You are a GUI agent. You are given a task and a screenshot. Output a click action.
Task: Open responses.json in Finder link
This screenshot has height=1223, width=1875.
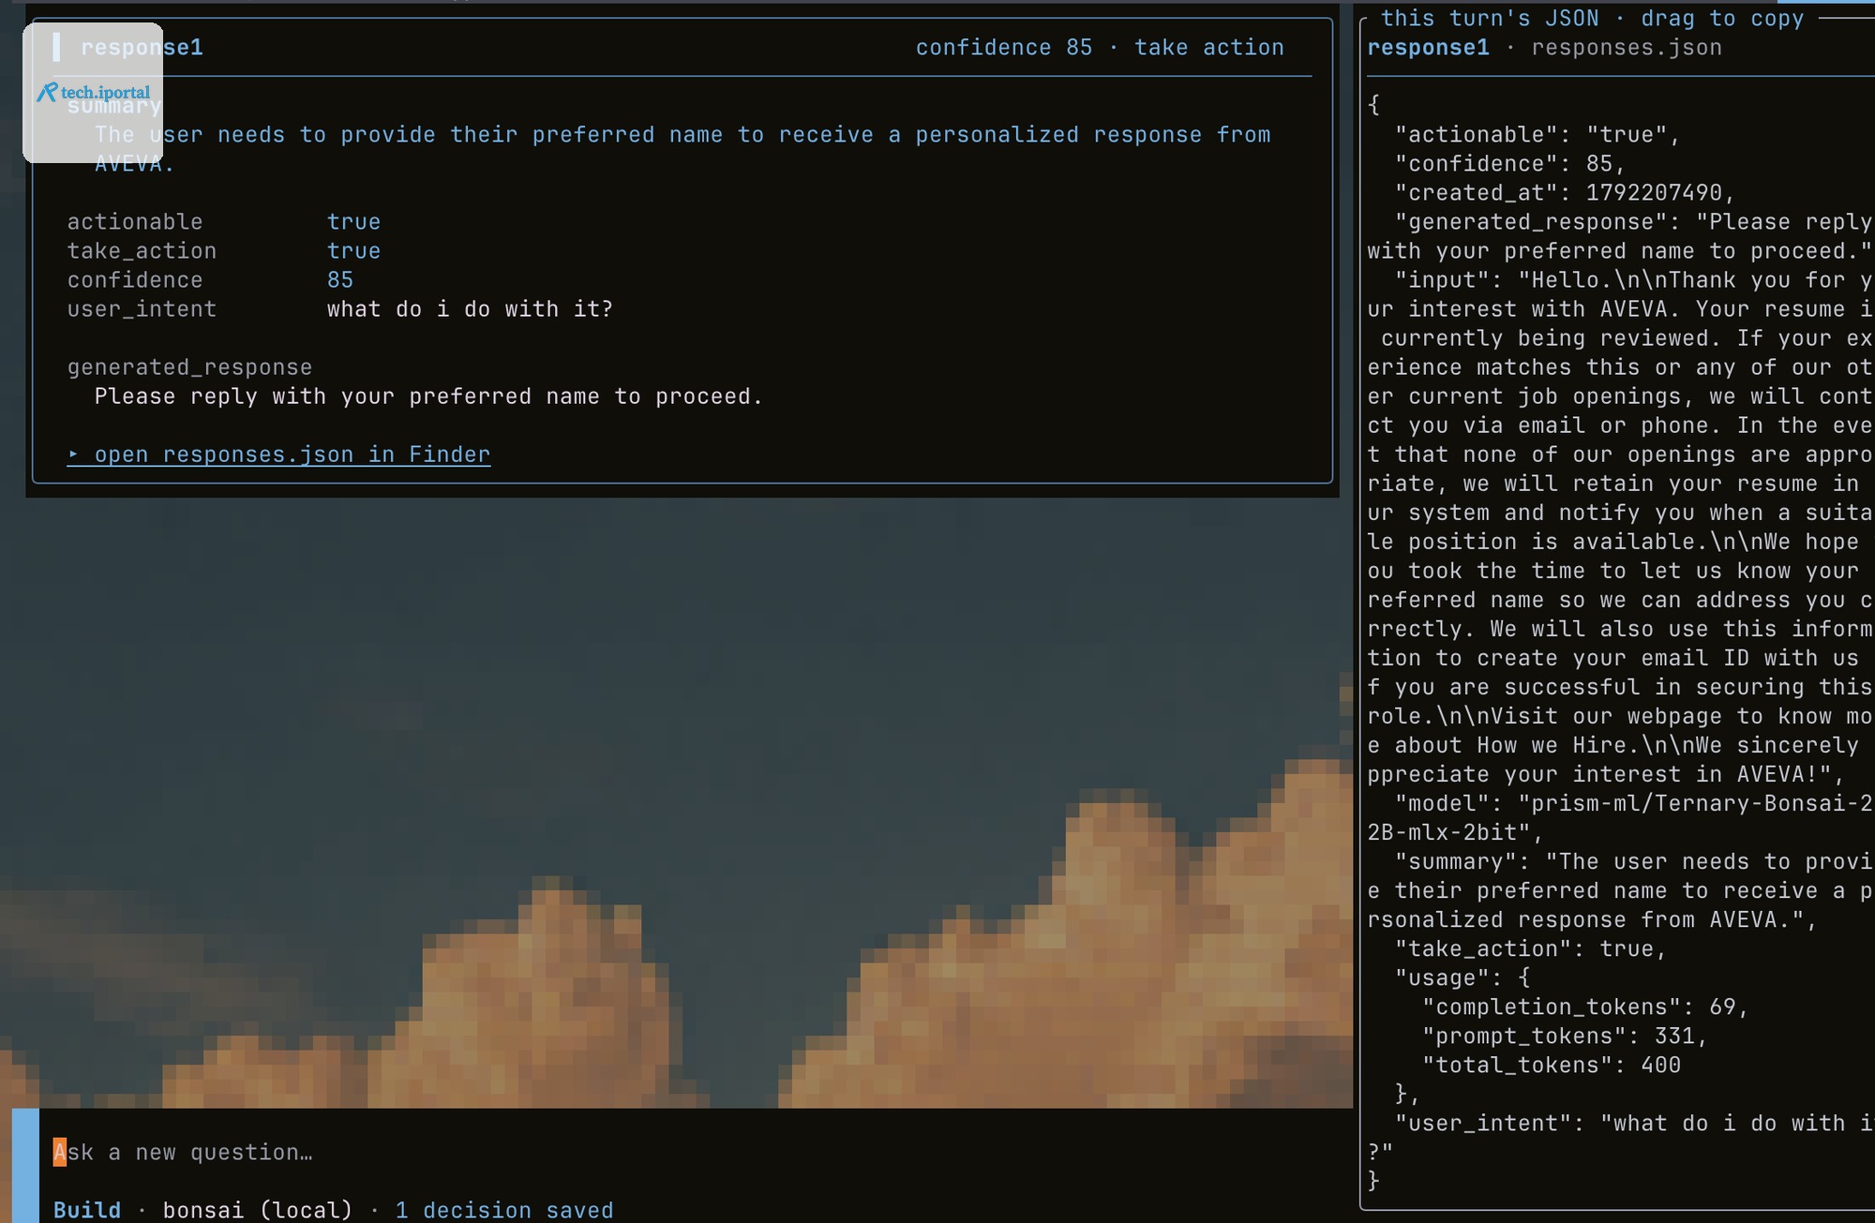278,455
